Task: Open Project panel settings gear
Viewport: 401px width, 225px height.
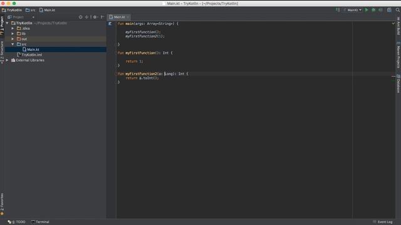Action: [95, 17]
